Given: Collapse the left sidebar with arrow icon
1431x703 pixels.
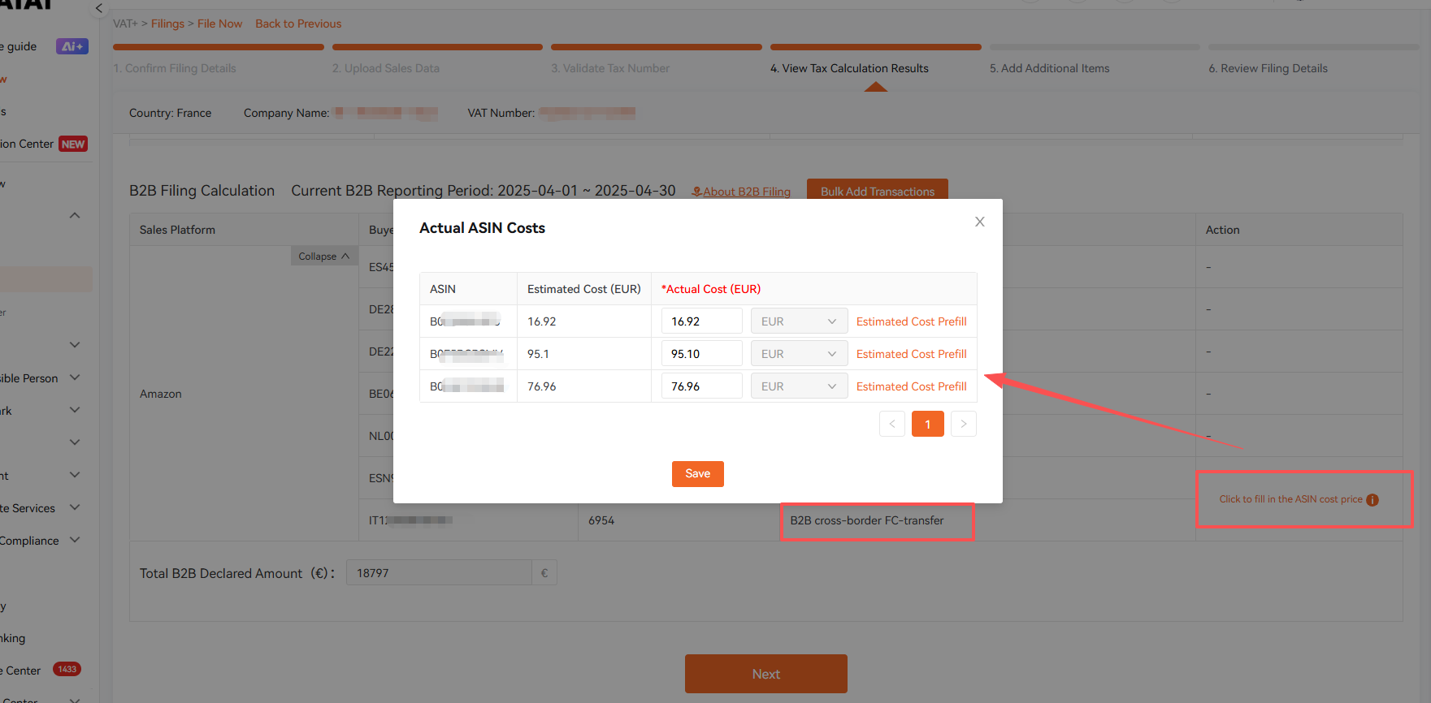Looking at the screenshot, I should (x=98, y=9).
